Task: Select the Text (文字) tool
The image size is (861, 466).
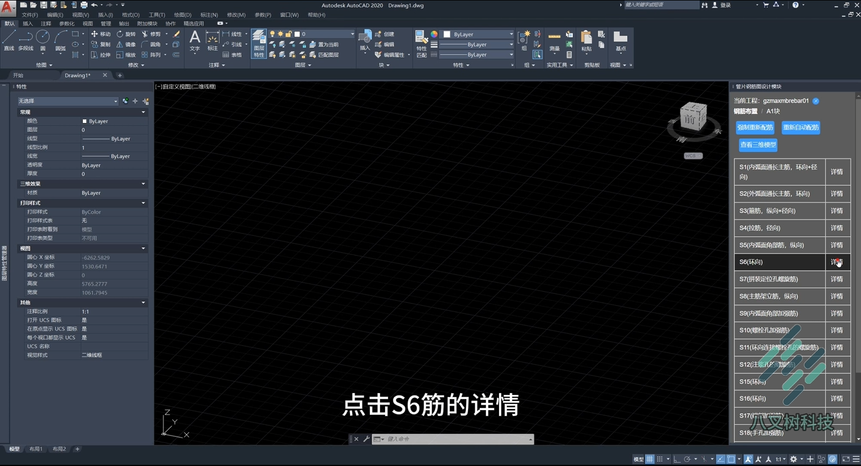Action: [195, 41]
